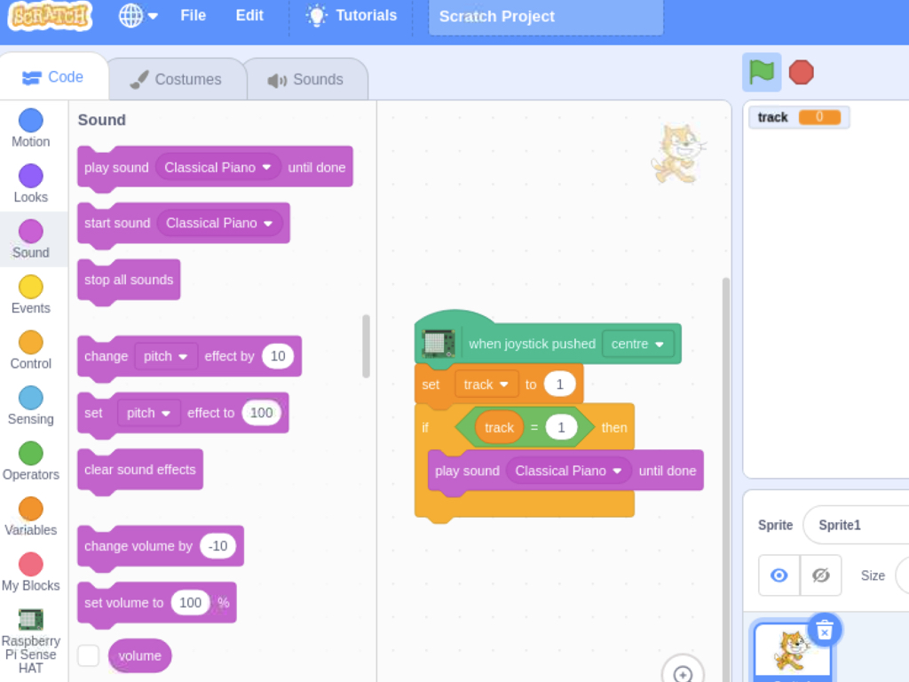Click the green flag to run
Image resolution: width=909 pixels, height=682 pixels.
pos(761,73)
